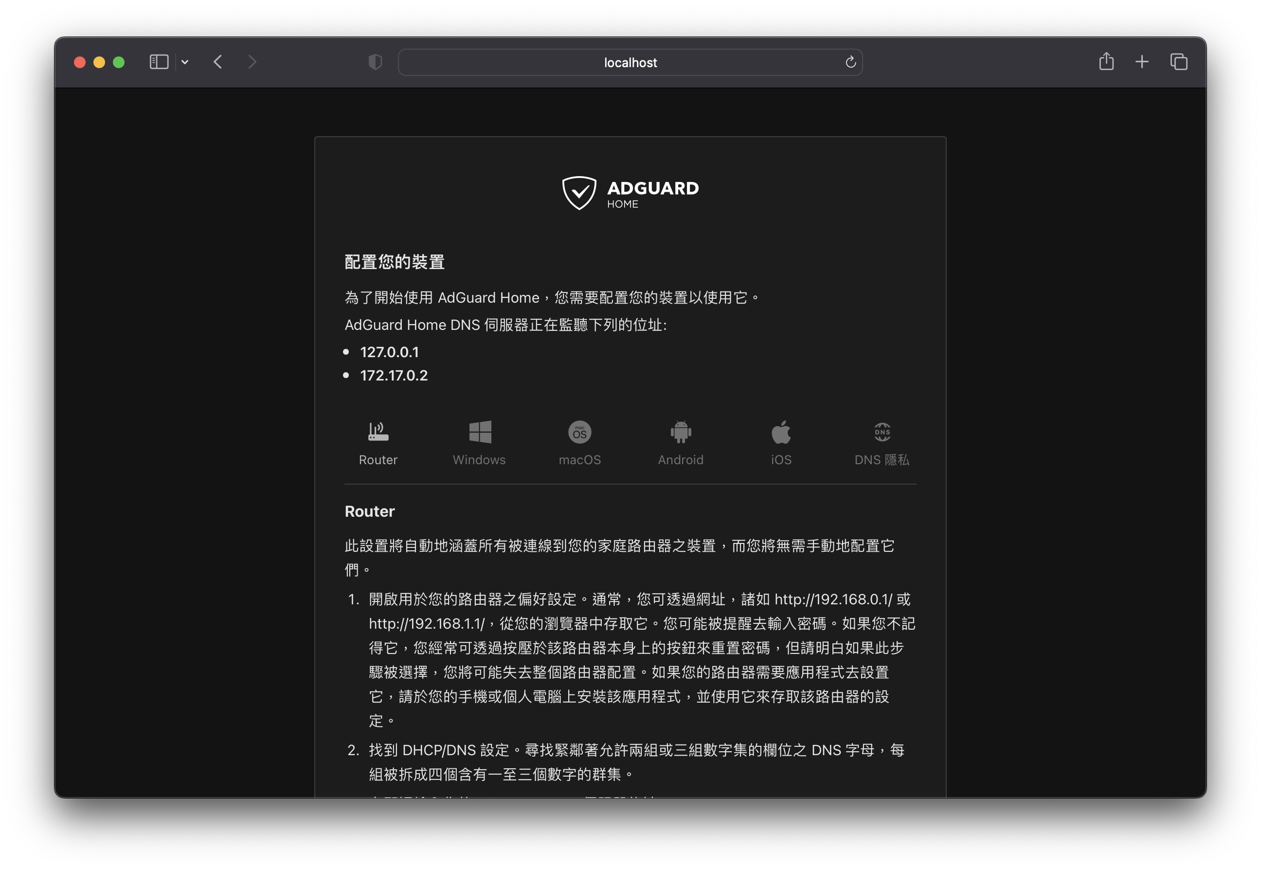The image size is (1261, 870).
Task: Click the localhost address bar
Action: click(x=630, y=62)
